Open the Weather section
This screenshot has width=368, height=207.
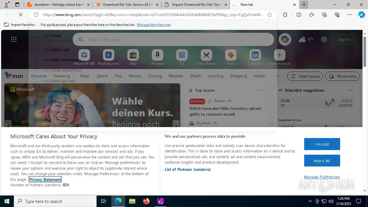click(x=176, y=76)
